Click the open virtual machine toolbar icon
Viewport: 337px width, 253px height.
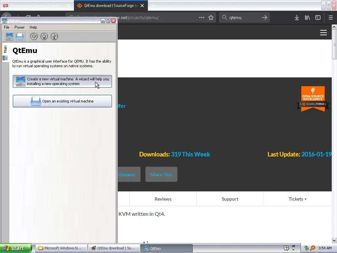coord(20,36)
